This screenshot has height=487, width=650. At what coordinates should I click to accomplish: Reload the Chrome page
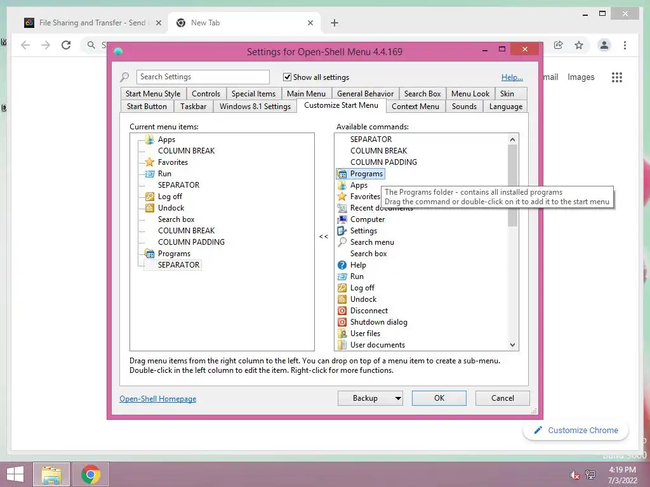coord(66,45)
